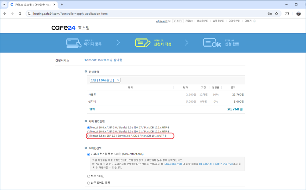Open the 더보기 top menu item
306x190 pixels.
[248, 21]
